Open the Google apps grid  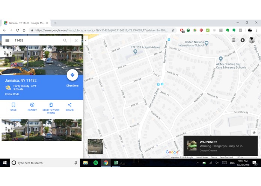pyautogui.click(x=233, y=40)
